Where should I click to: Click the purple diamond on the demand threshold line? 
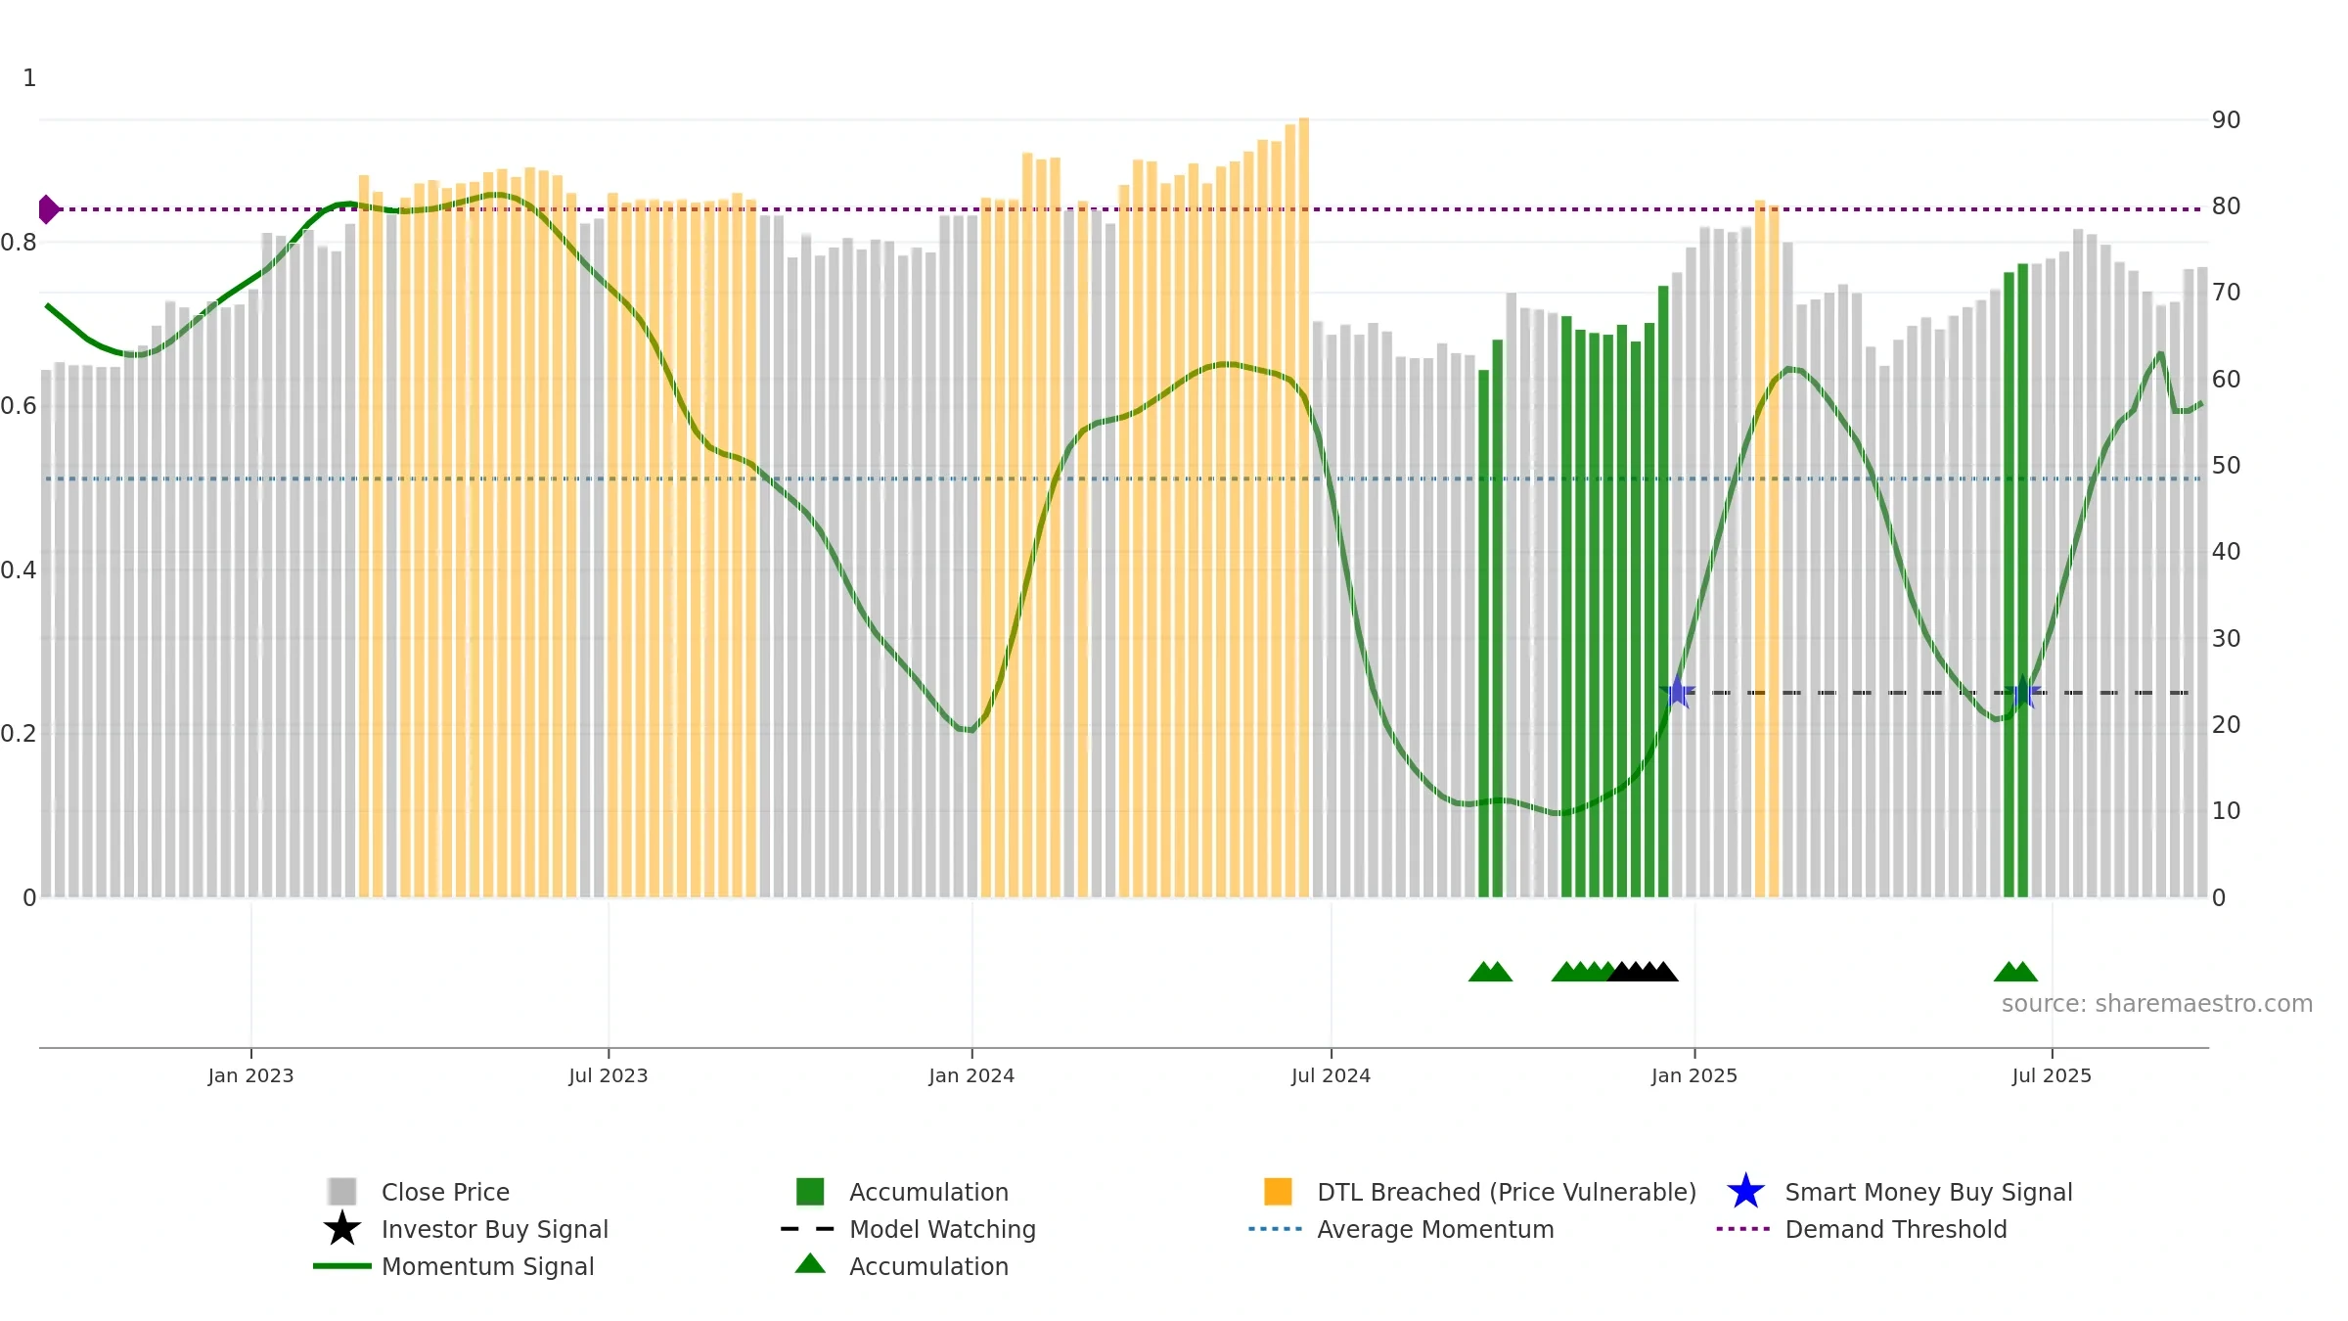point(48,209)
